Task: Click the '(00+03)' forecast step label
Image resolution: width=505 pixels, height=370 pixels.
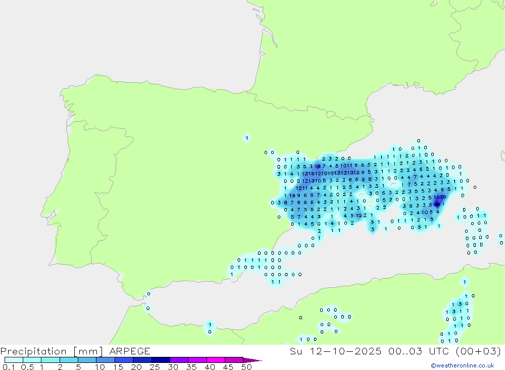Action: (x=478, y=351)
